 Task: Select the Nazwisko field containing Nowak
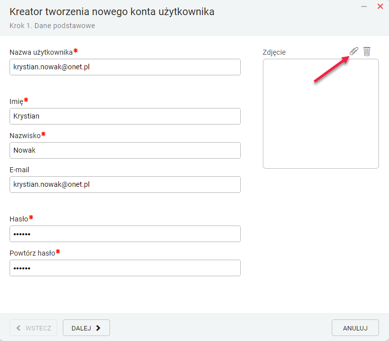tap(125, 151)
